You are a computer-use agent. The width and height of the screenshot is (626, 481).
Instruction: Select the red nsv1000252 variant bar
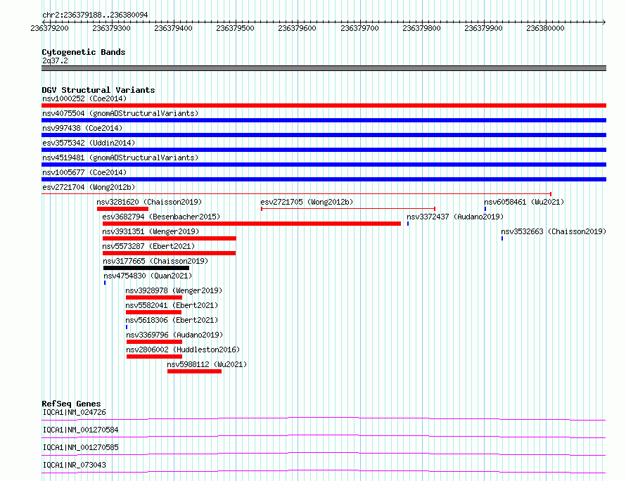324,105
